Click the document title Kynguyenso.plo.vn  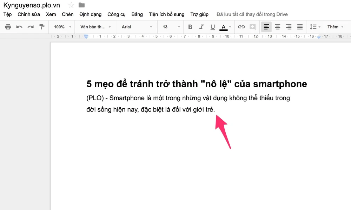click(x=30, y=5)
